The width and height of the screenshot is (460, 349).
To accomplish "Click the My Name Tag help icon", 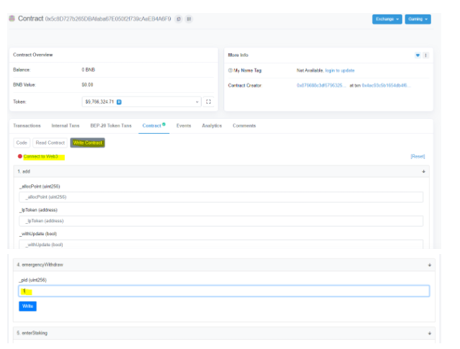I will (x=230, y=71).
